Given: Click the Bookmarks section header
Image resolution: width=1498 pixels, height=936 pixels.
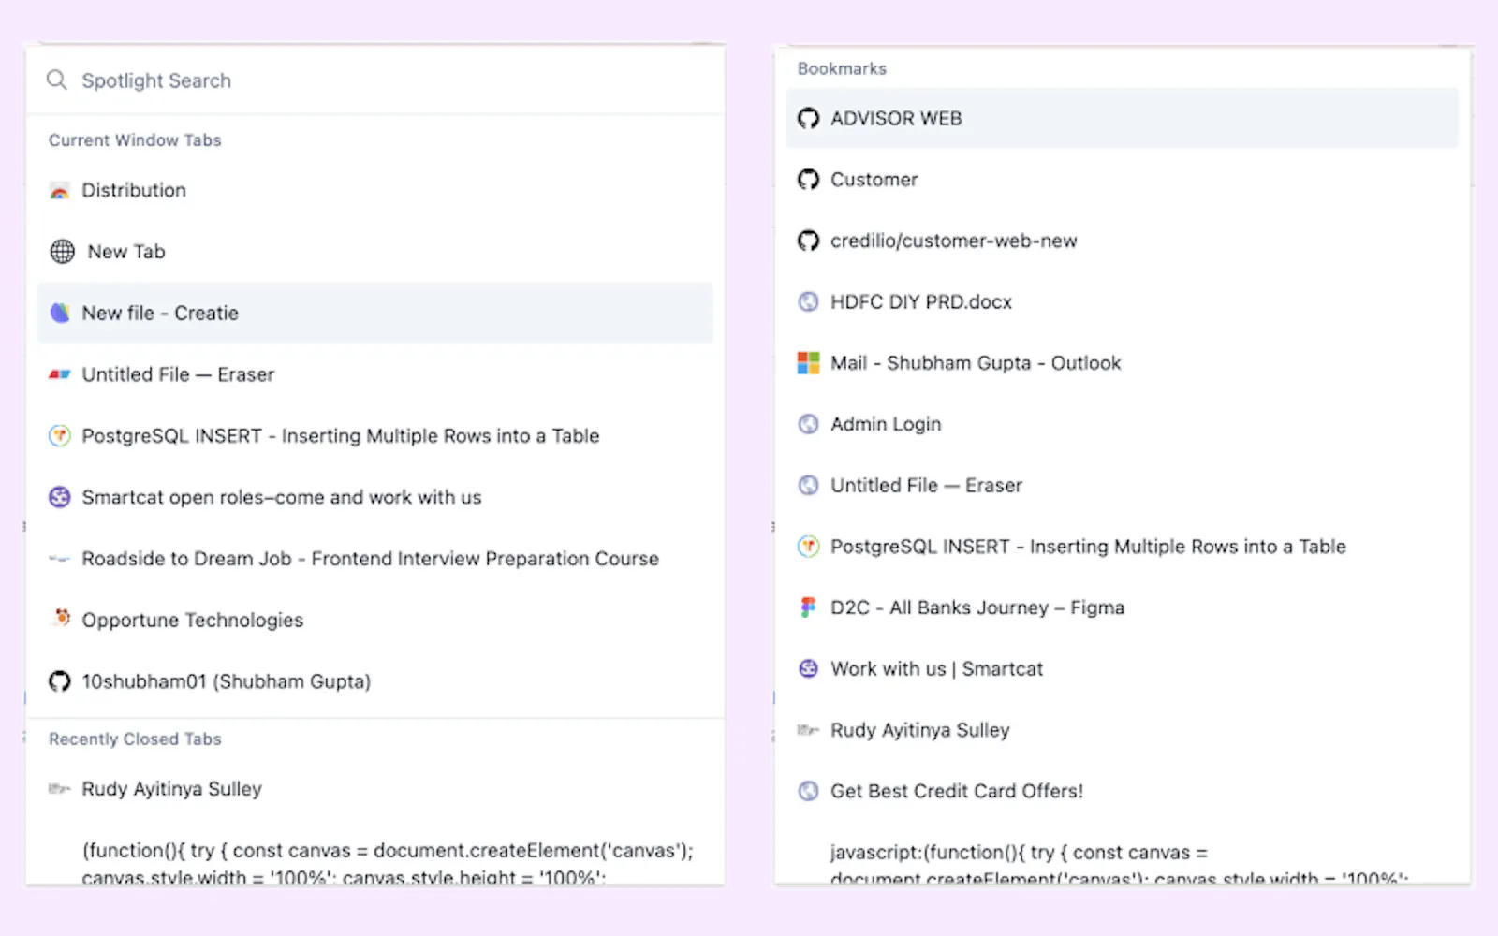Looking at the screenshot, I should click(x=842, y=69).
